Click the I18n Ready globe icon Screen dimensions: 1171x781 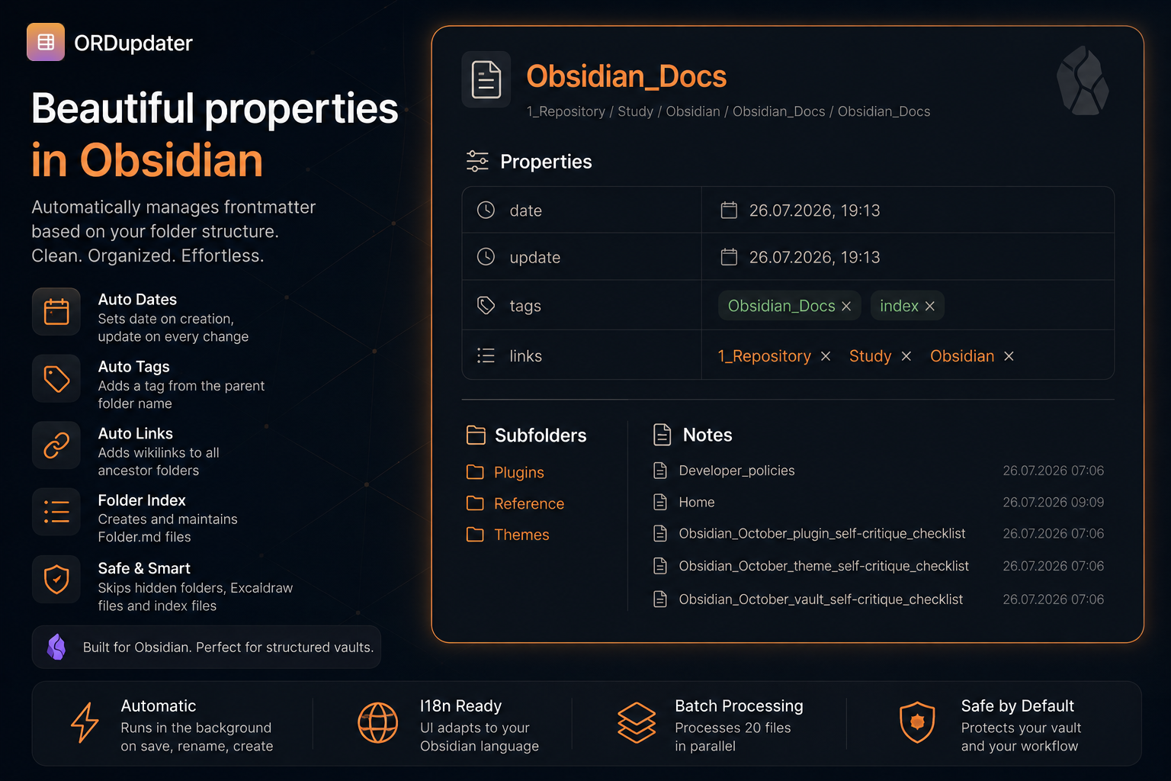(x=378, y=722)
